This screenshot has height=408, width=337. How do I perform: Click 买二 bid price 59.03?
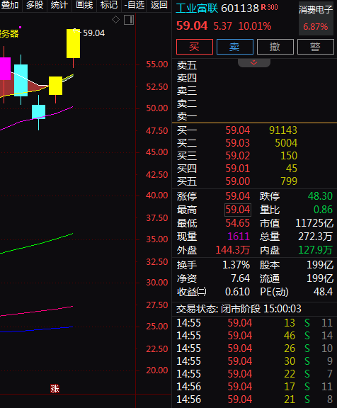coord(237,143)
